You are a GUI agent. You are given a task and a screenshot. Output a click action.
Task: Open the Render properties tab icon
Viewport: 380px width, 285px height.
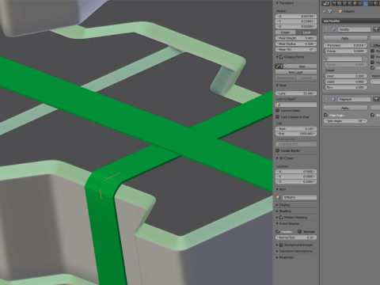click(x=334, y=3)
